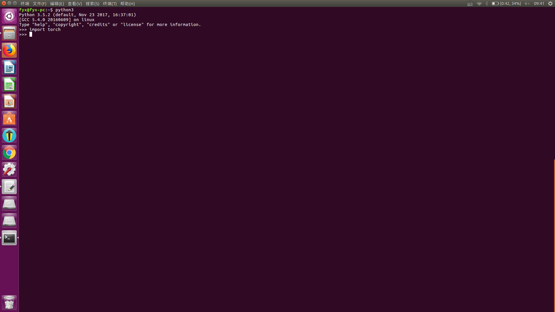Open the keyboard input method indicator
Image resolution: width=555 pixels, height=312 pixels.
point(470,3)
